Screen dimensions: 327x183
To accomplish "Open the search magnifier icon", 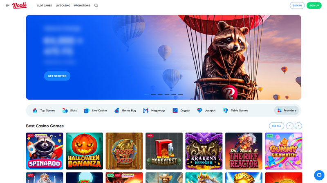I will pyautogui.click(x=96, y=5).
